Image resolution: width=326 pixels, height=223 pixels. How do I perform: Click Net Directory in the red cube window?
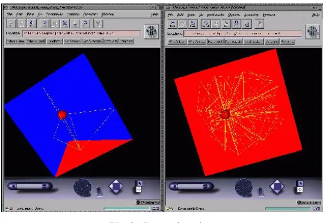coord(253,41)
